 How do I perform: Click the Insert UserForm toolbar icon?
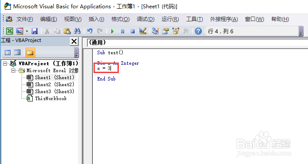tap(20, 31)
